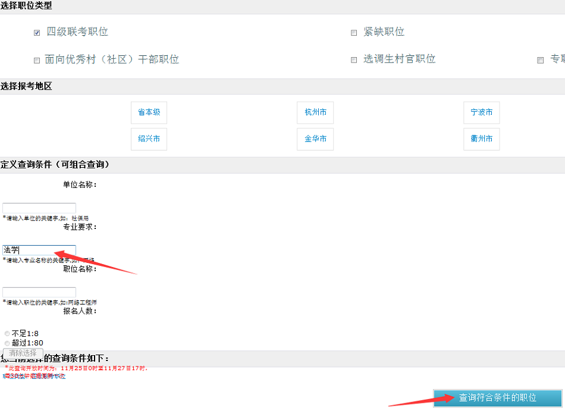Image resolution: width=565 pixels, height=414 pixels.
Task: Choose the 金华市 region button
Action: click(315, 139)
